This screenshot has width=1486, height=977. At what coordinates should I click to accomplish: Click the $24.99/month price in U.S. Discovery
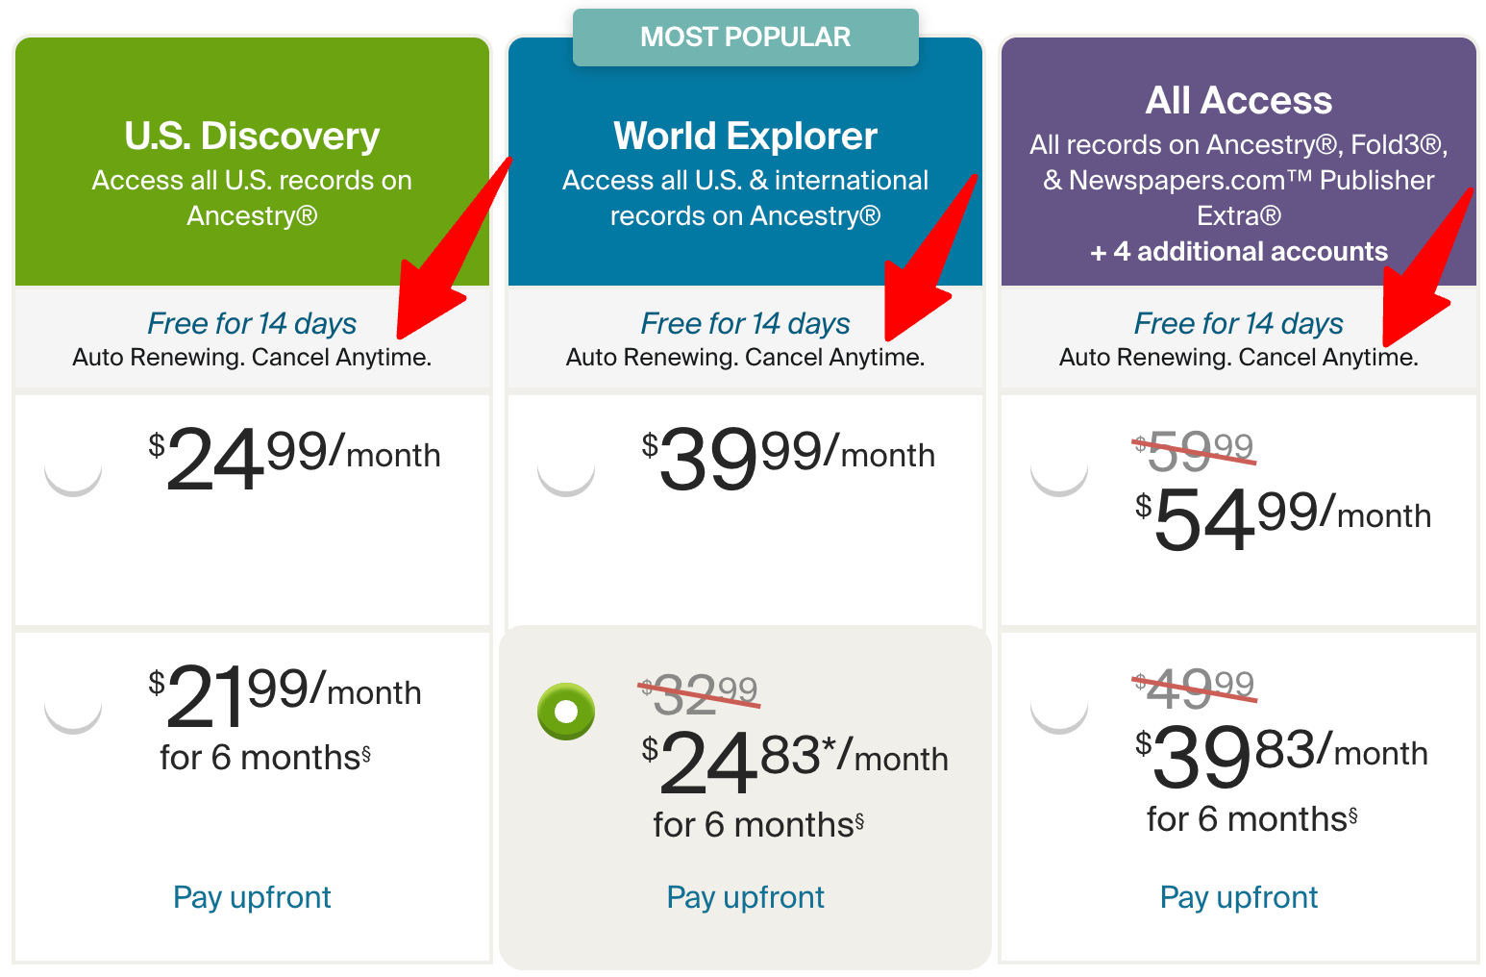(294, 459)
